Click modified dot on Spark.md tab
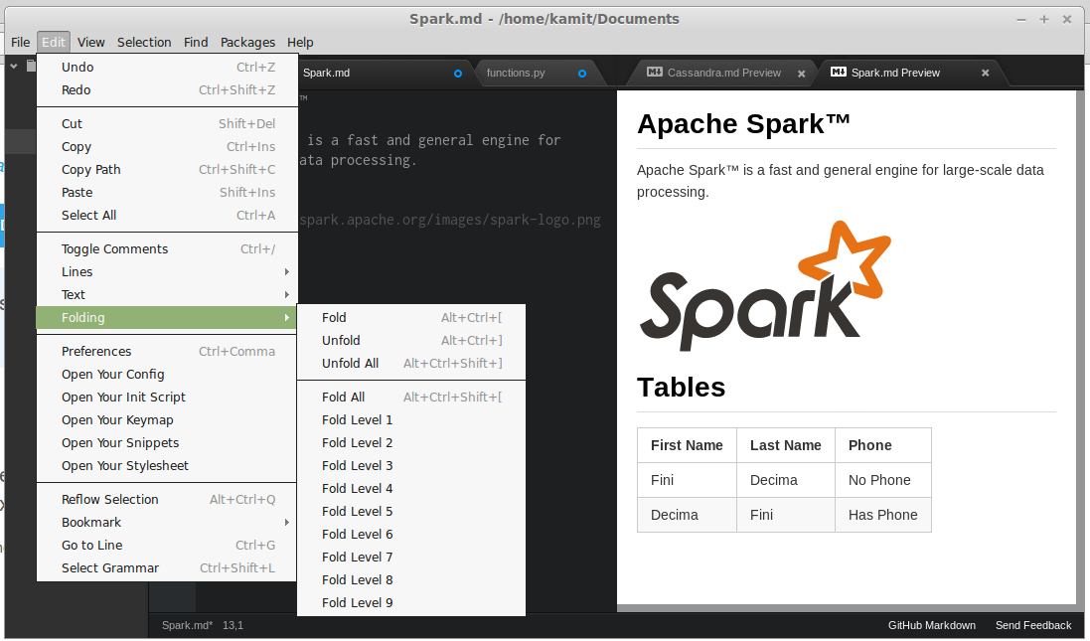The image size is (1090, 641). click(x=457, y=73)
